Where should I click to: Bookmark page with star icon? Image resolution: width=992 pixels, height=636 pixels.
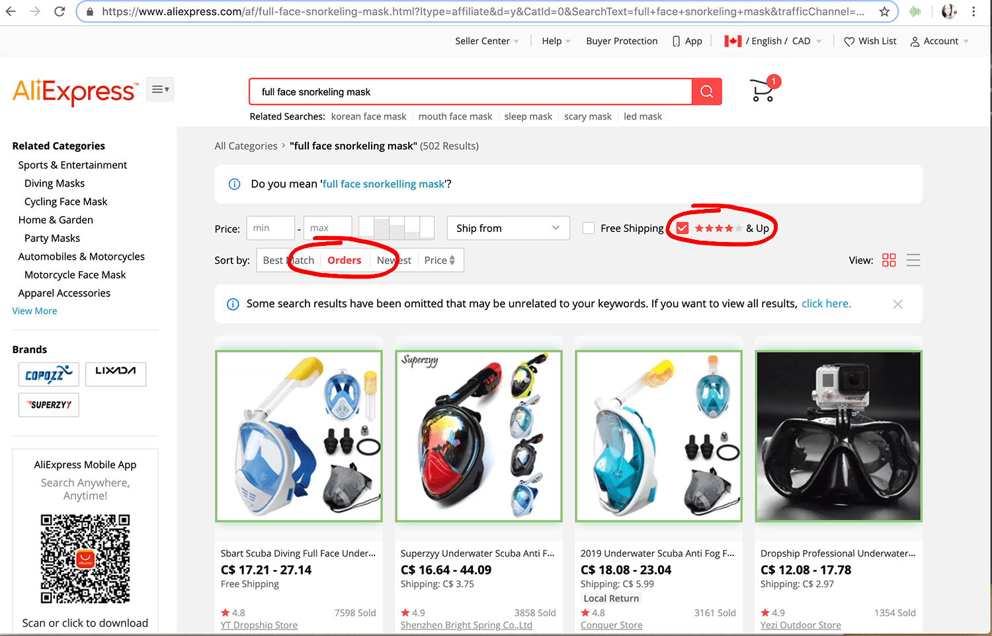[x=884, y=11]
